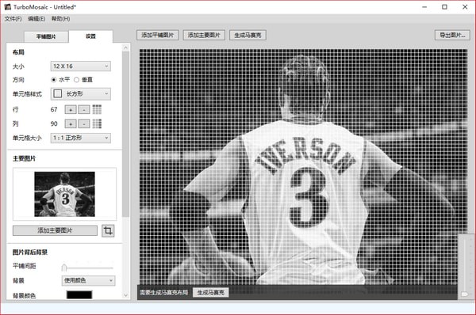
Task: Switch to the 平铺图片 tab
Action: (46, 36)
